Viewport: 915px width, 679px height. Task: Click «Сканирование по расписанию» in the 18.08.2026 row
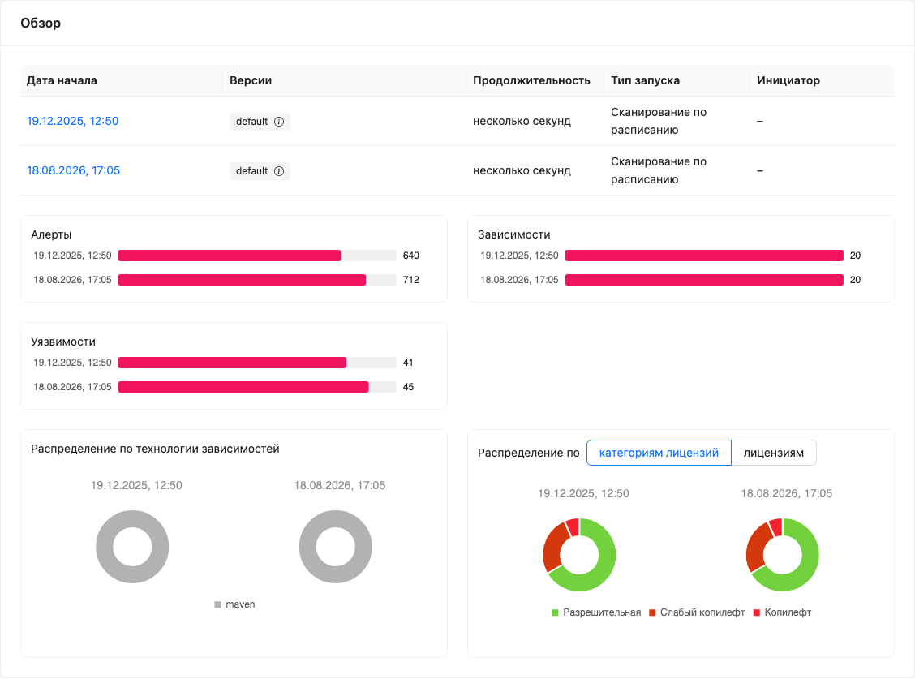click(659, 170)
